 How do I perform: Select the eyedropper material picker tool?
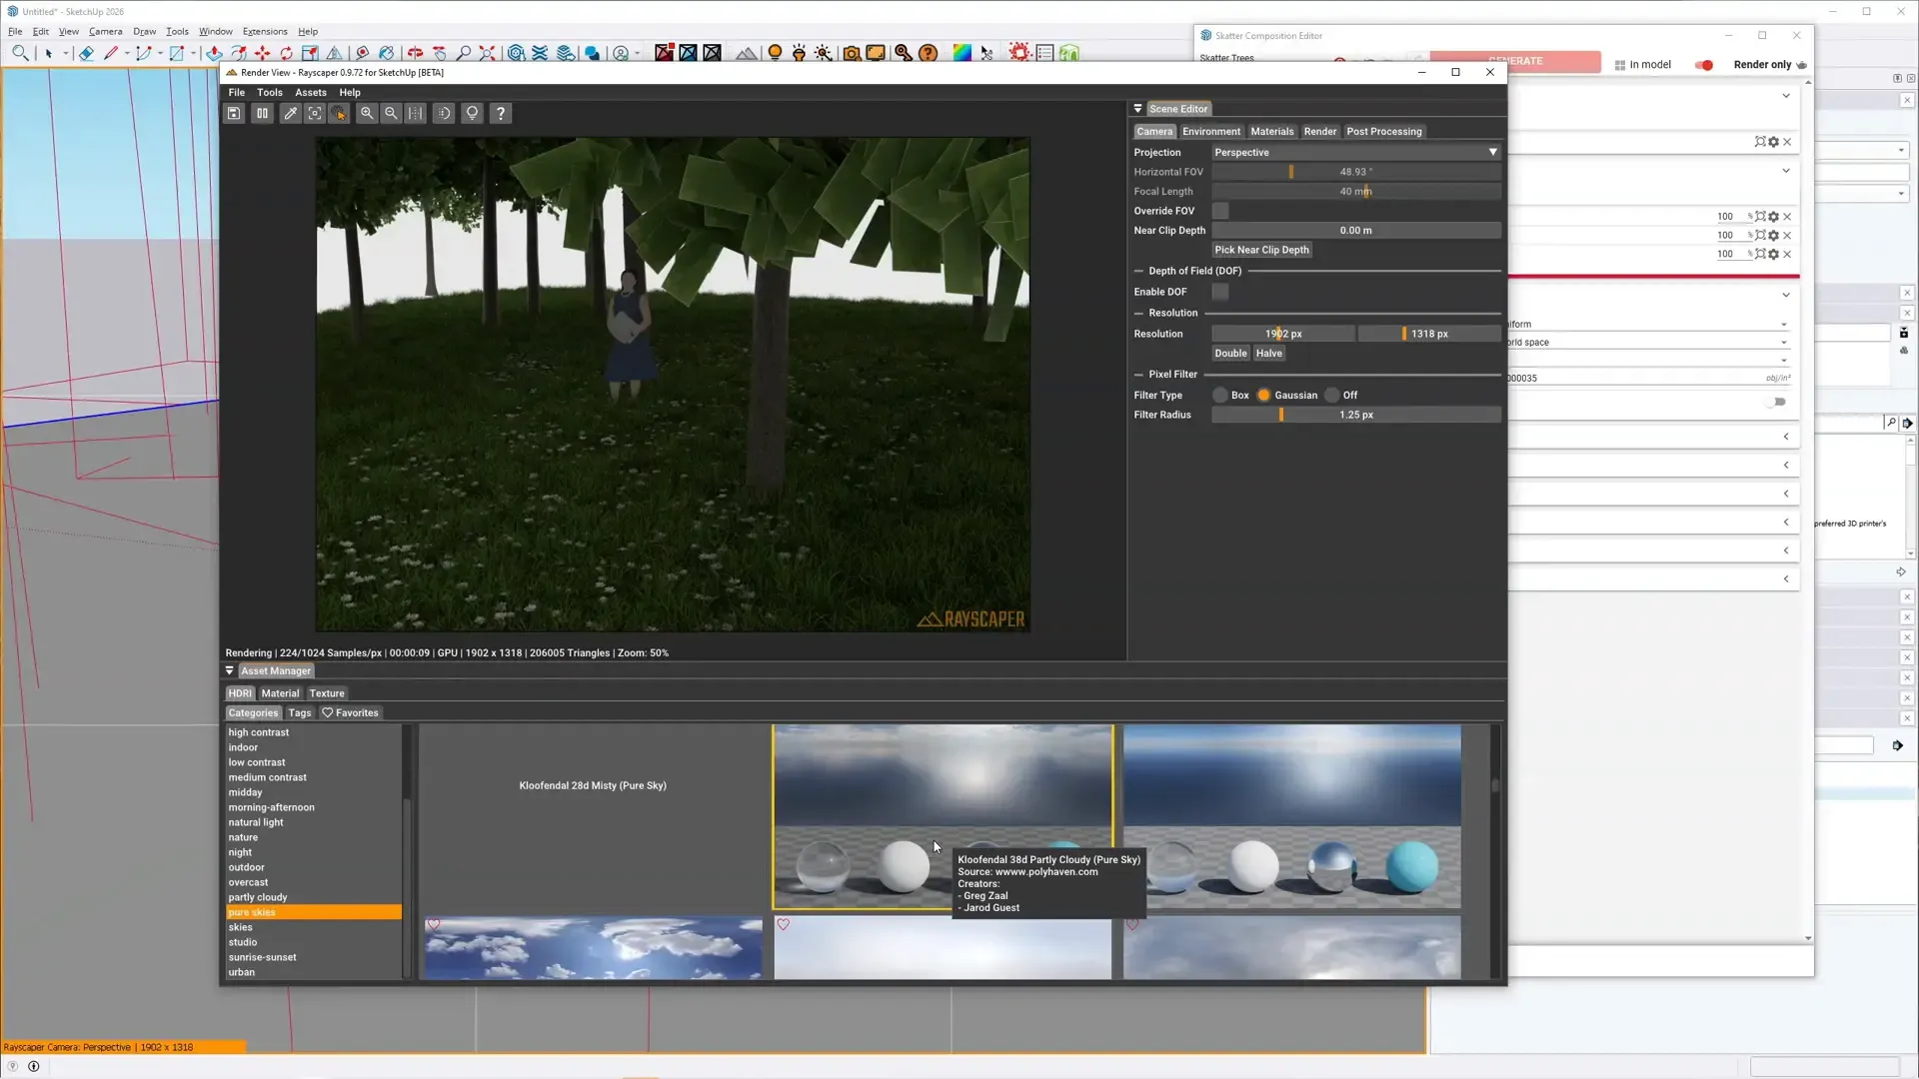tap(291, 114)
